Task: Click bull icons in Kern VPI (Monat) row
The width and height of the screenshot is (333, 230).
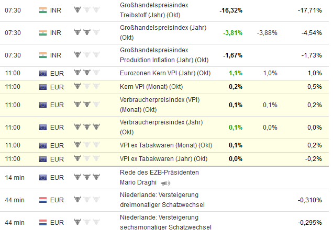Action: pos(87,86)
